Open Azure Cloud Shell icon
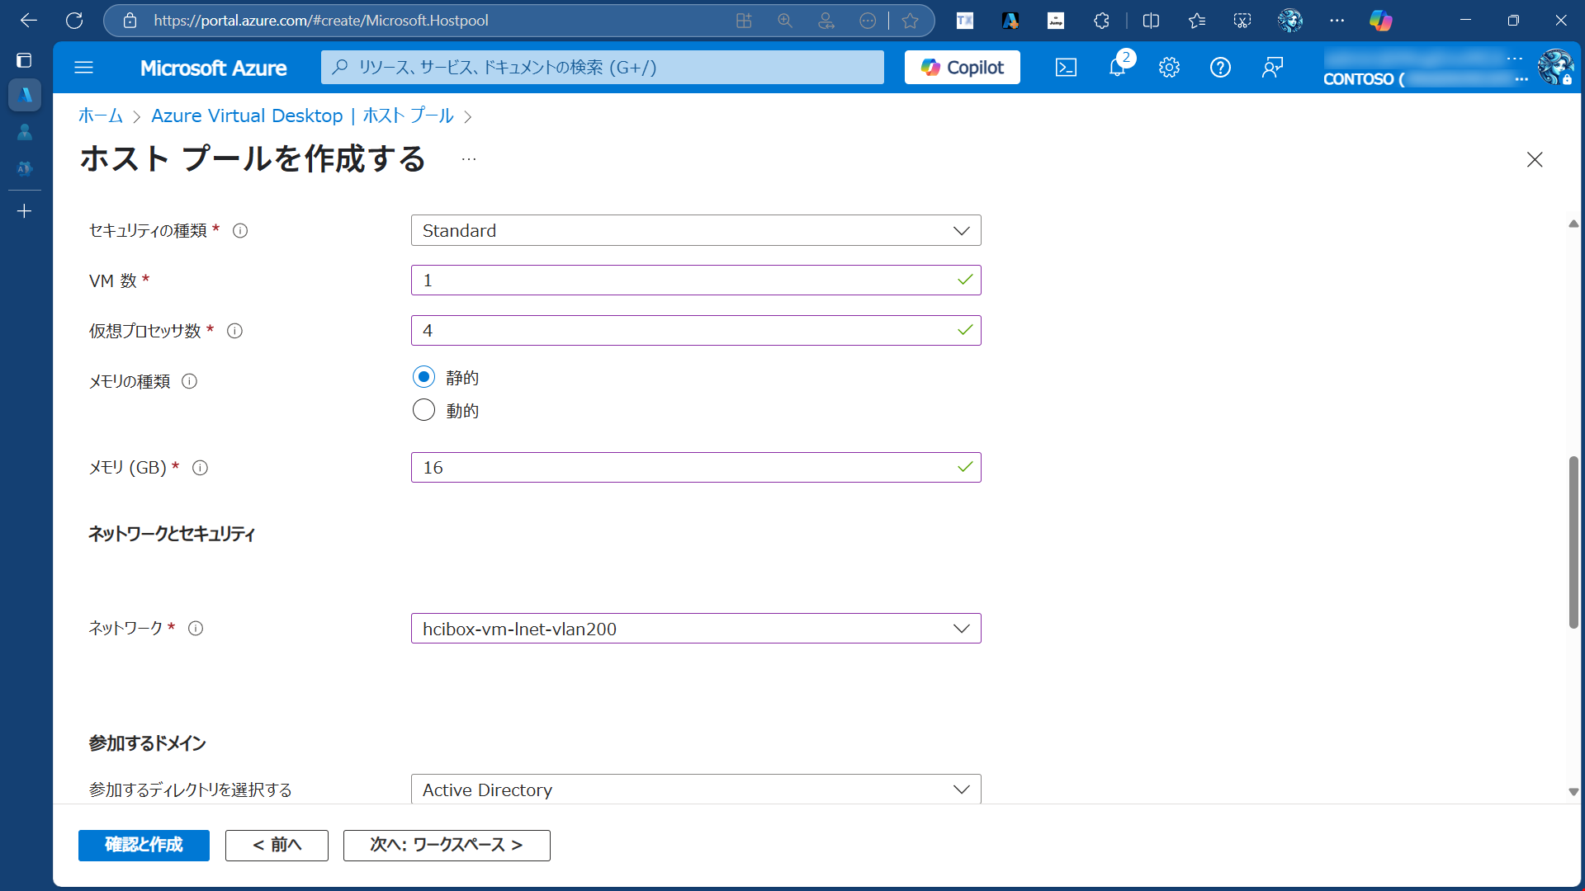Image resolution: width=1585 pixels, height=891 pixels. click(1066, 68)
